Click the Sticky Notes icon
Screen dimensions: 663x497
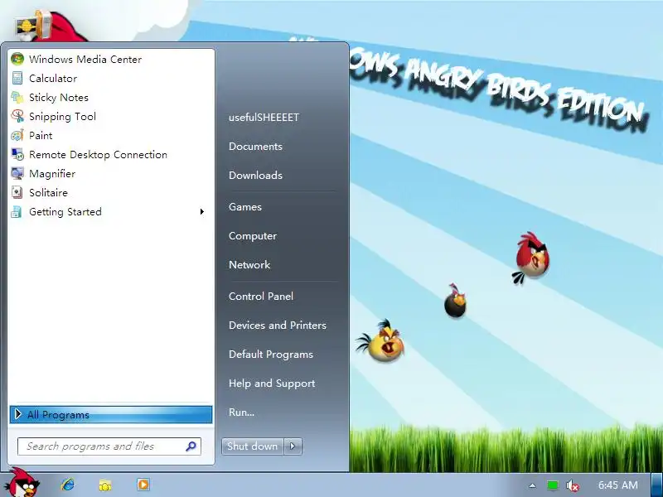coord(17,97)
